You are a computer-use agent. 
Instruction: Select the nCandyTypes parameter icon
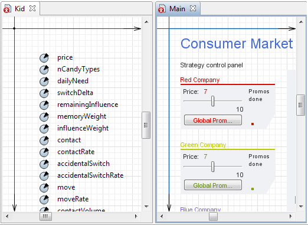point(44,70)
